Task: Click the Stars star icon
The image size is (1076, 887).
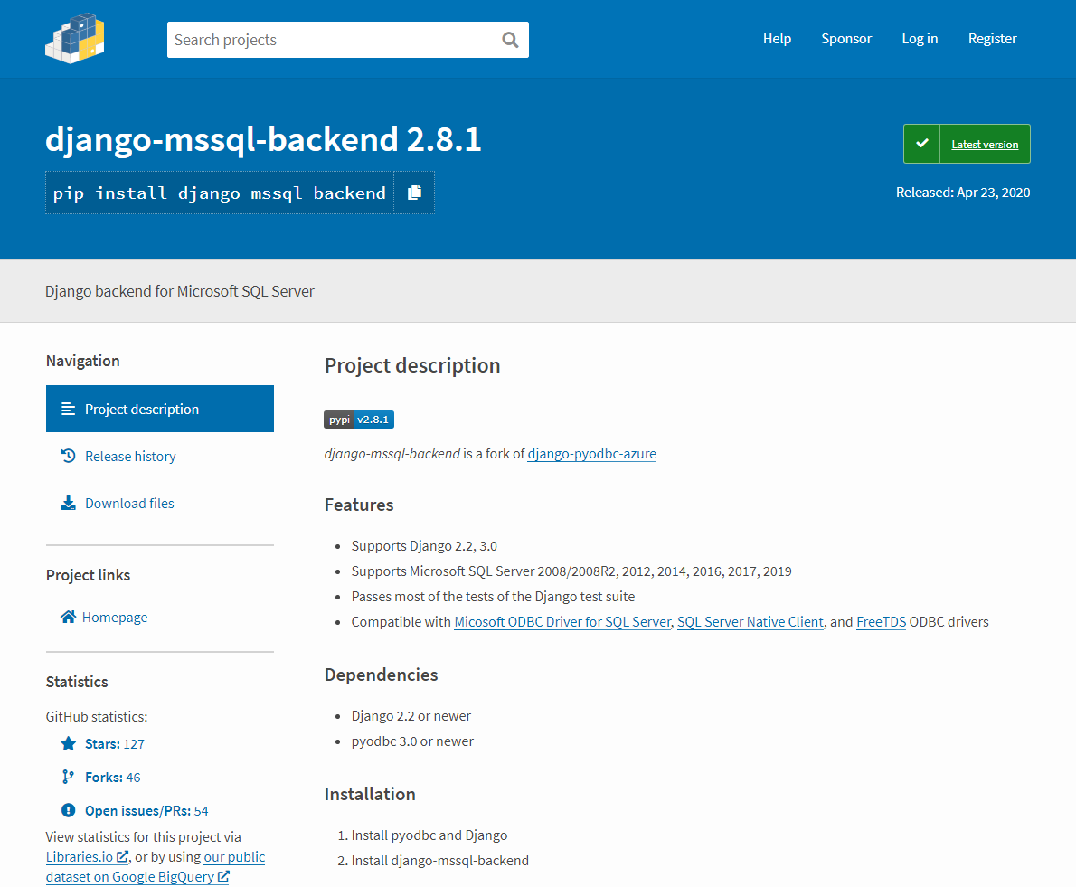Action: tap(68, 743)
